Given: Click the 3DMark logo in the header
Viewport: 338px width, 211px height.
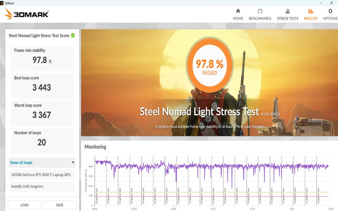Looking at the screenshot, I should pyautogui.click(x=26, y=14).
